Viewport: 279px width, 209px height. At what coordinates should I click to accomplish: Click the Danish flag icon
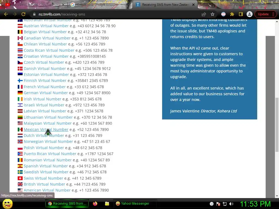[x=20, y=69]
